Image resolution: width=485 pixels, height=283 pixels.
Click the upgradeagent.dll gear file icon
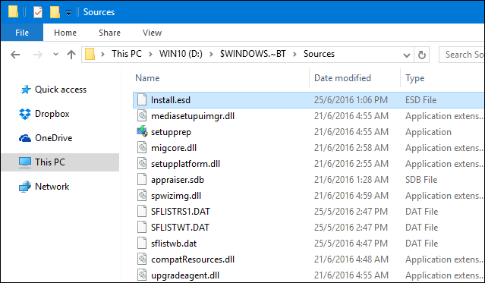(142, 275)
